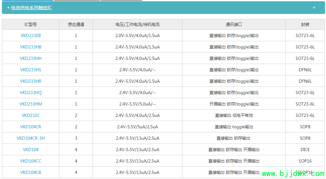Screen dimensions: 326x179
Task: Open the VKD233HM product link
Action: tap(31, 104)
